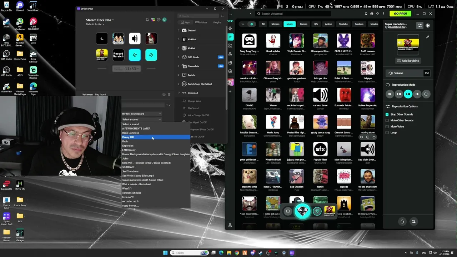Go back with Voicemod's left arrow
Viewport: 457px width, 257px height.
click(x=251, y=14)
